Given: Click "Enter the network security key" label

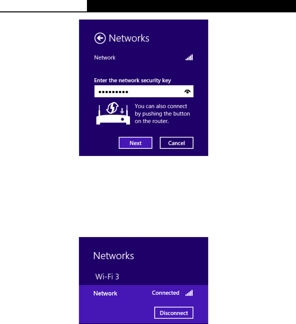Looking at the screenshot, I should (x=133, y=80).
